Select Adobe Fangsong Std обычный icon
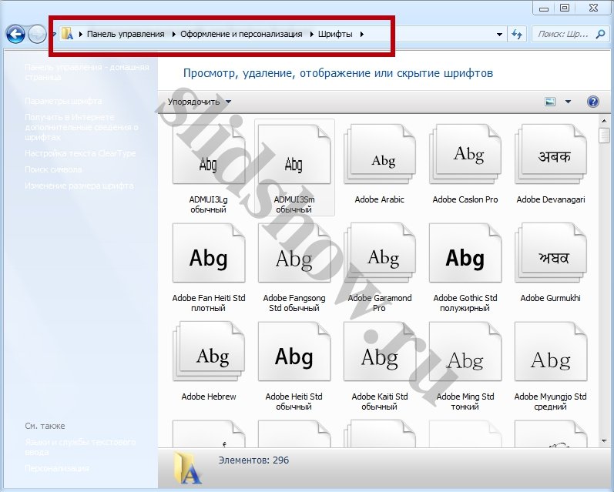614x492 pixels. pos(294,253)
